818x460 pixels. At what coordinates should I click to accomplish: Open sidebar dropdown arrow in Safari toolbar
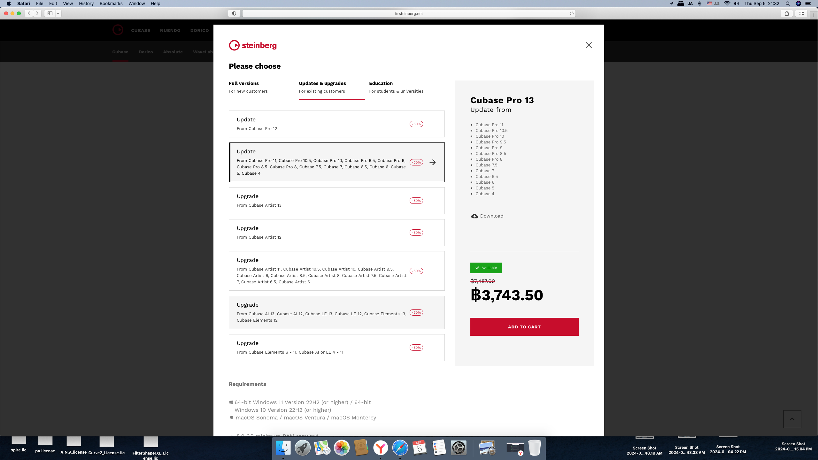[x=58, y=13]
